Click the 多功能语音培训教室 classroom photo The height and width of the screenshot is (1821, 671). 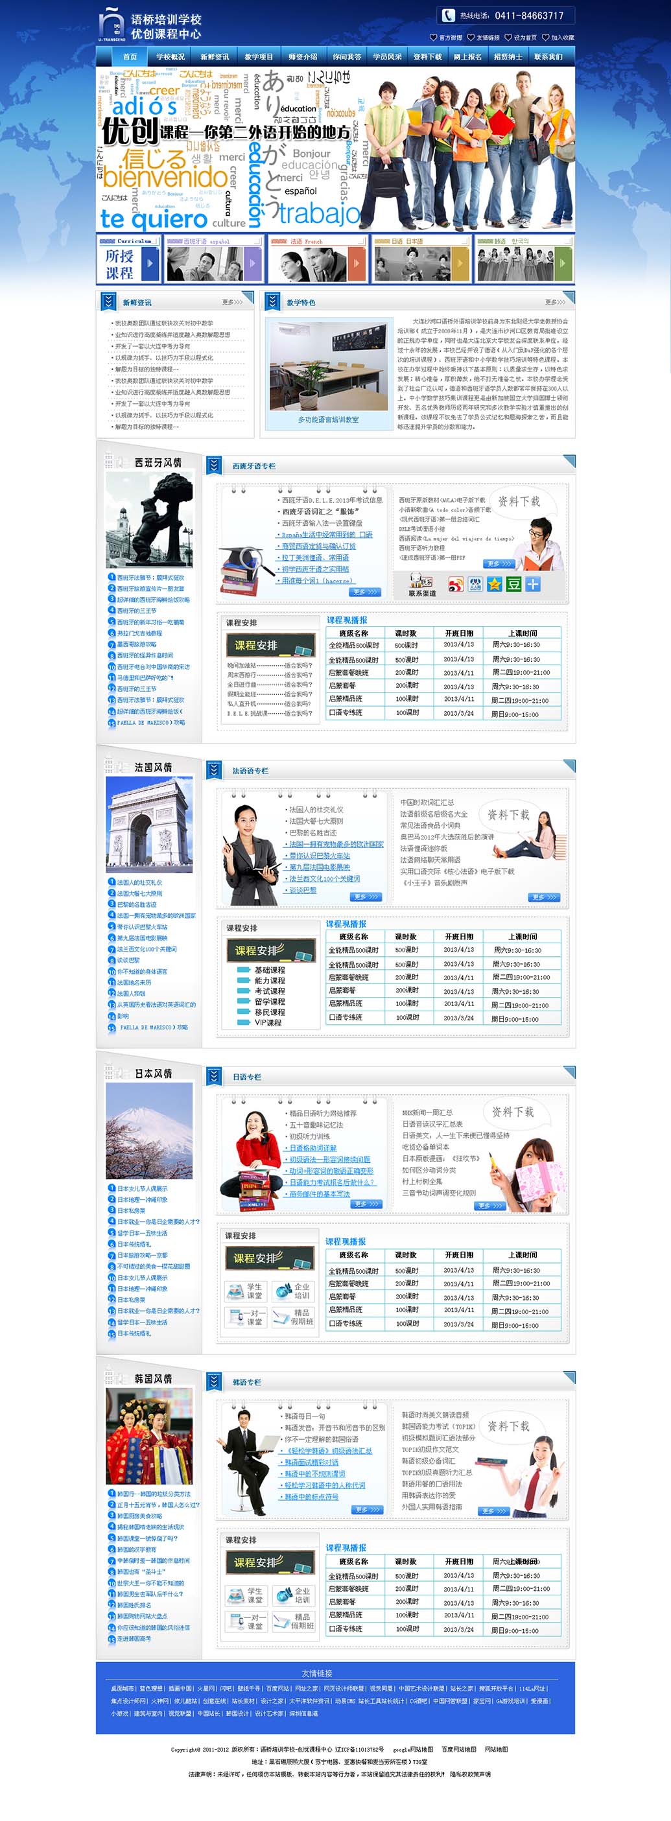(328, 366)
